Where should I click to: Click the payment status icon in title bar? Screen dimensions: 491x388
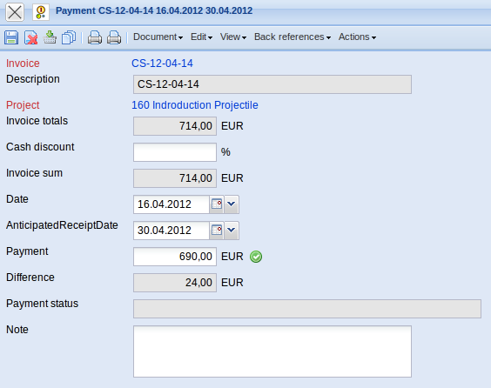point(41,12)
